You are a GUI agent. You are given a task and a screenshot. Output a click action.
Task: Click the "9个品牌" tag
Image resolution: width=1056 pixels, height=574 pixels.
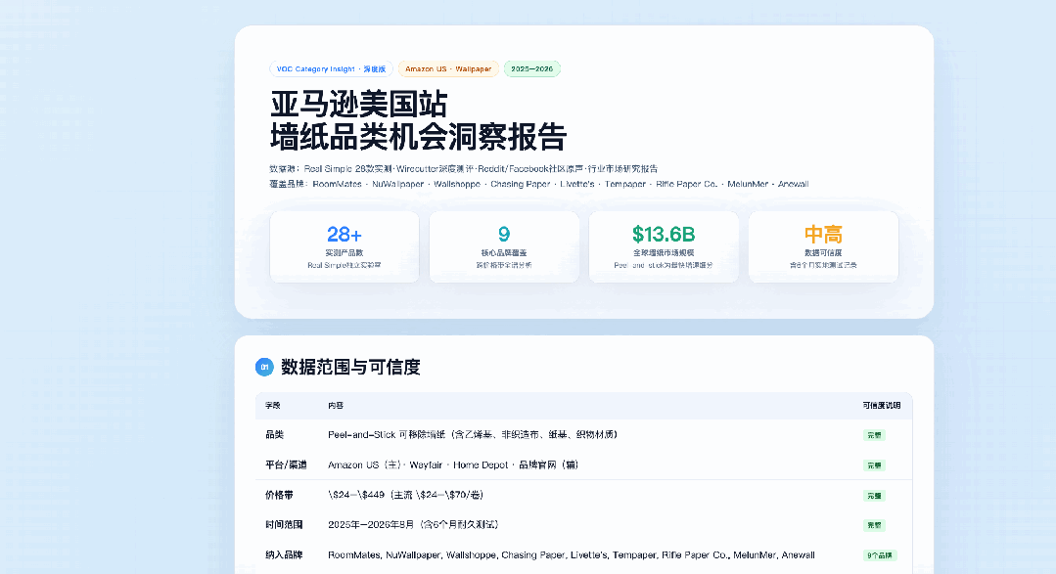880,555
